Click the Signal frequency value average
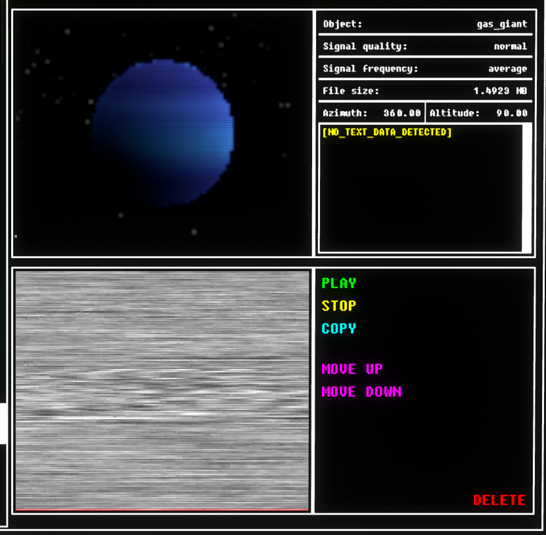 pyautogui.click(x=507, y=69)
